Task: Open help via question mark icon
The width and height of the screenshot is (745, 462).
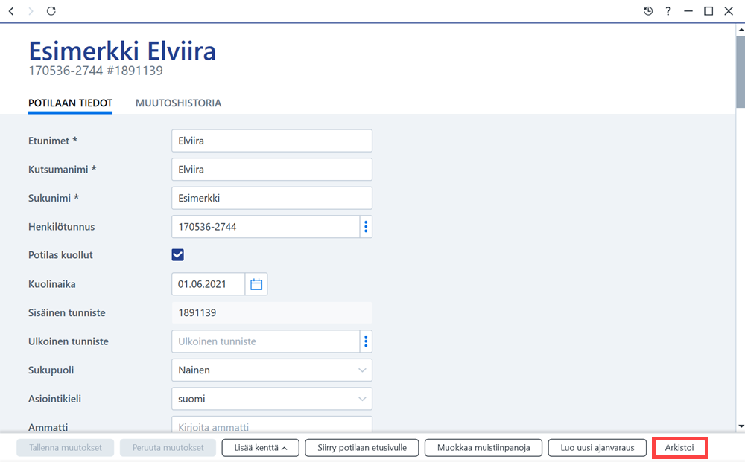Action: click(668, 11)
